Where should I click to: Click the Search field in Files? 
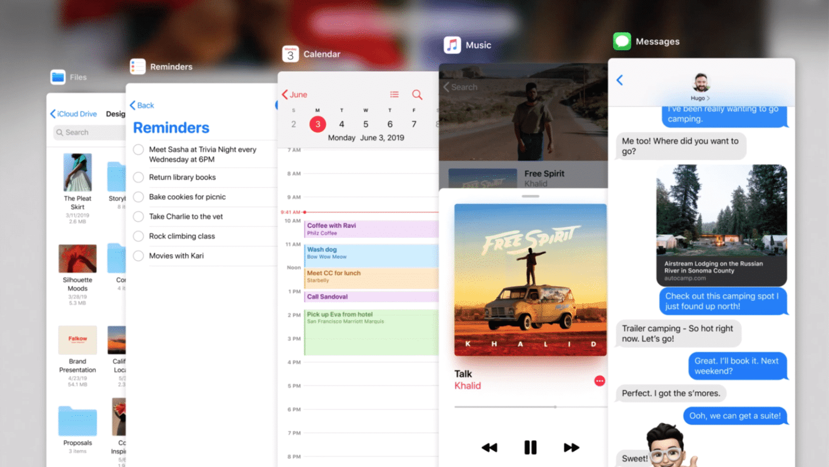pos(90,132)
